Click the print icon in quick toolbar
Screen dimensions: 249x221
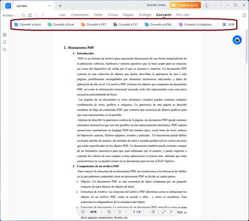30,15
